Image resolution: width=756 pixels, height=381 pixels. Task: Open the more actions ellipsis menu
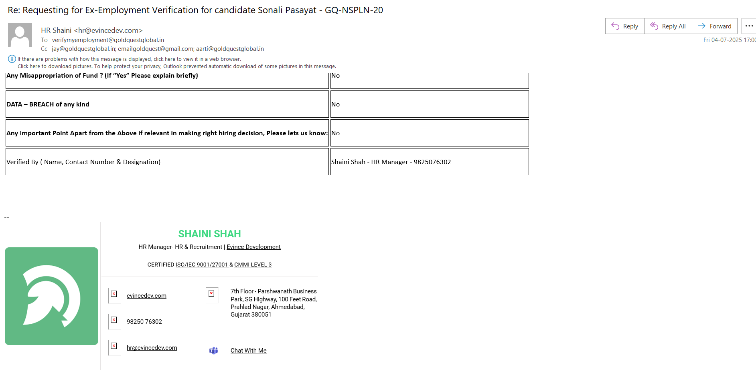tap(749, 26)
